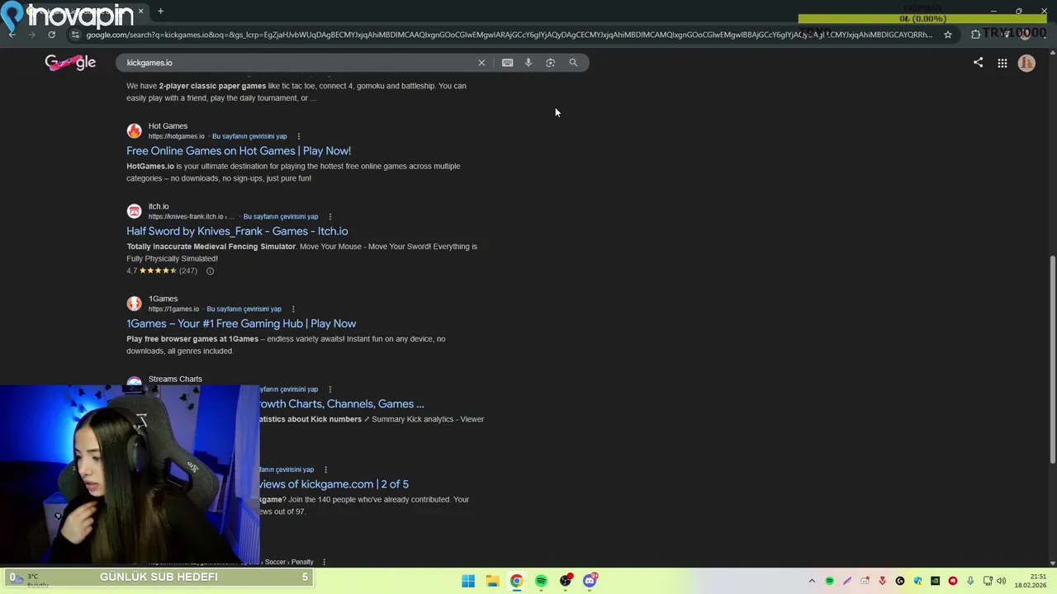Click the https://1games.io URL text
Viewport: 1057px width, 594px height.
click(173, 309)
